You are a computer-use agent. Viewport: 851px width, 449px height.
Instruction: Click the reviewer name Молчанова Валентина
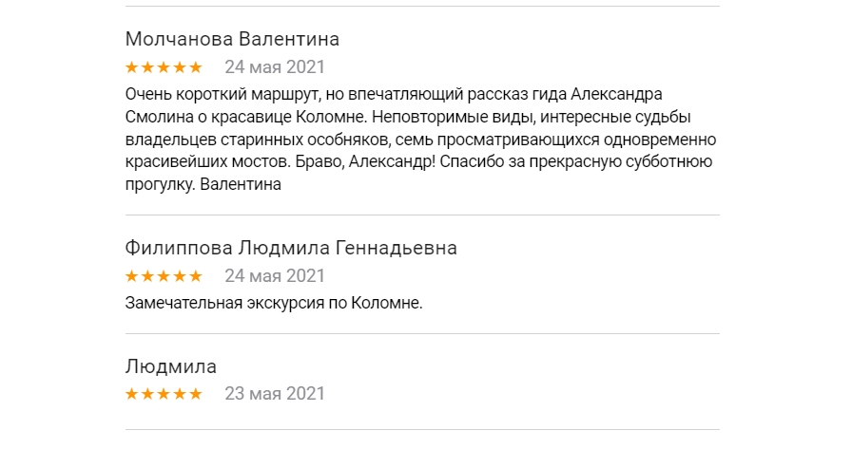click(x=232, y=40)
